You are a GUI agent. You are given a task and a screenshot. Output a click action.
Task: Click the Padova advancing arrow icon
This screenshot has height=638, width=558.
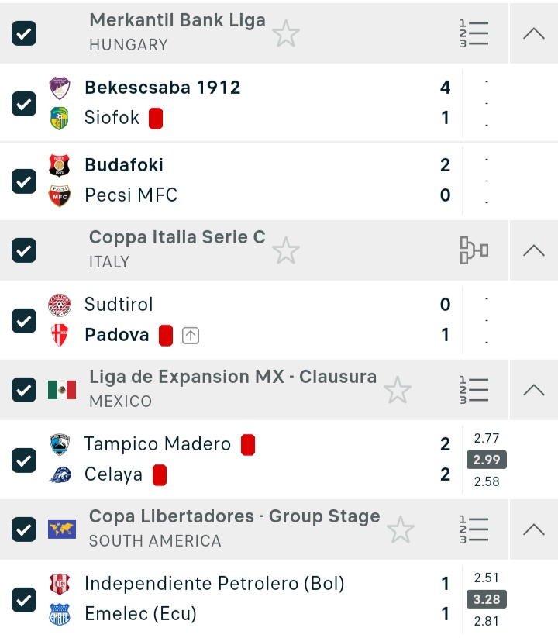[x=191, y=336]
